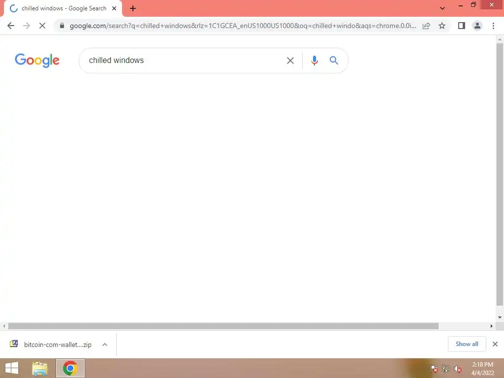Open Action Center flag tray icon
Screen dimensions: 504x378
click(x=434, y=369)
